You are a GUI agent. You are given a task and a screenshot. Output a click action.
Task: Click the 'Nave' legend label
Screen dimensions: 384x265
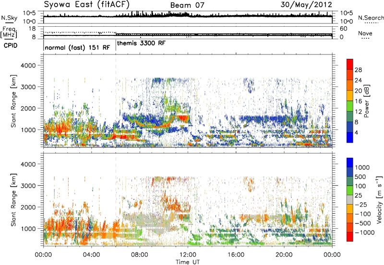(365, 33)
